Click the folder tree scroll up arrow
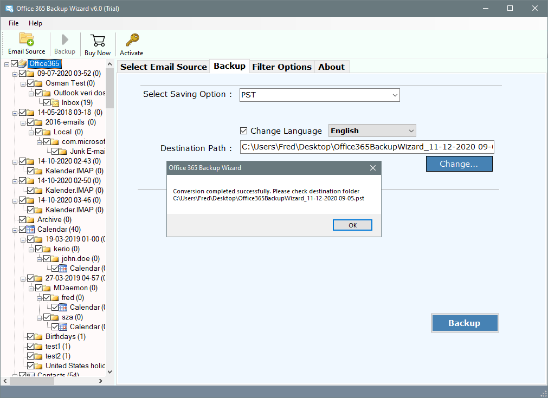 (x=109, y=64)
